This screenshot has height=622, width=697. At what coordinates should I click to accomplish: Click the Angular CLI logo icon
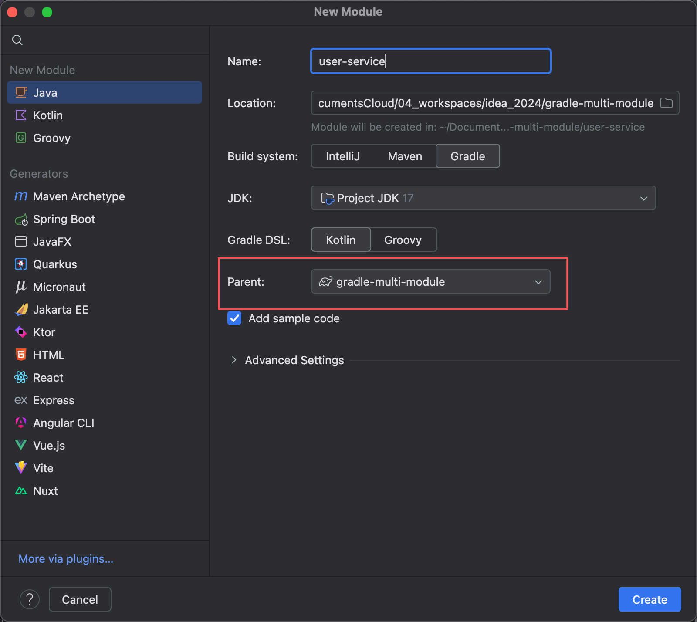point(21,422)
